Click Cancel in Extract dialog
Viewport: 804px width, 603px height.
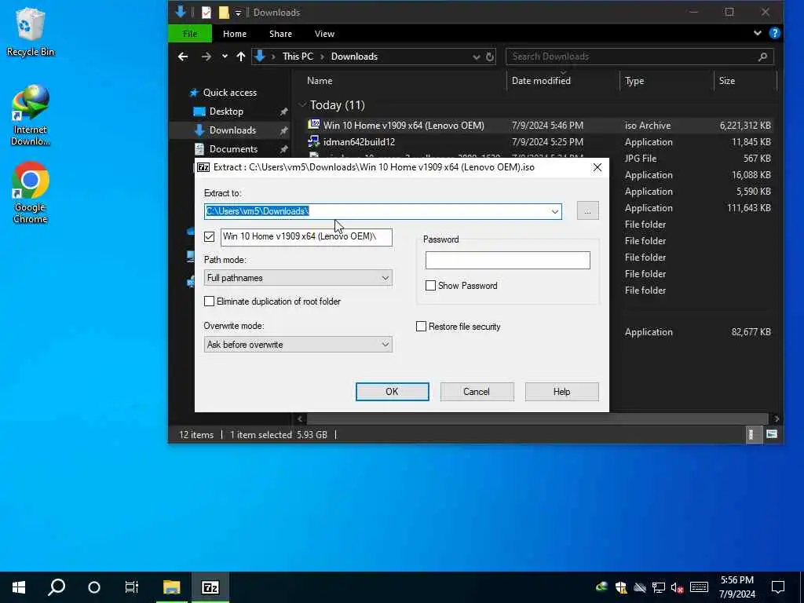[477, 391]
